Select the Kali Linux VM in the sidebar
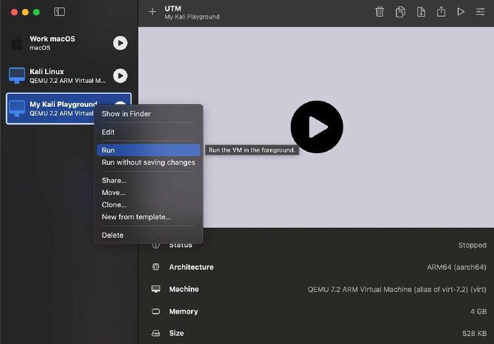This screenshot has height=344, width=494. point(59,75)
